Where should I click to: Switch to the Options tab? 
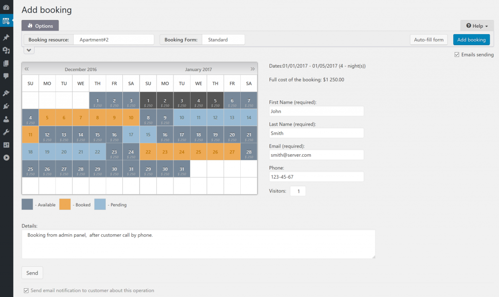click(x=40, y=25)
